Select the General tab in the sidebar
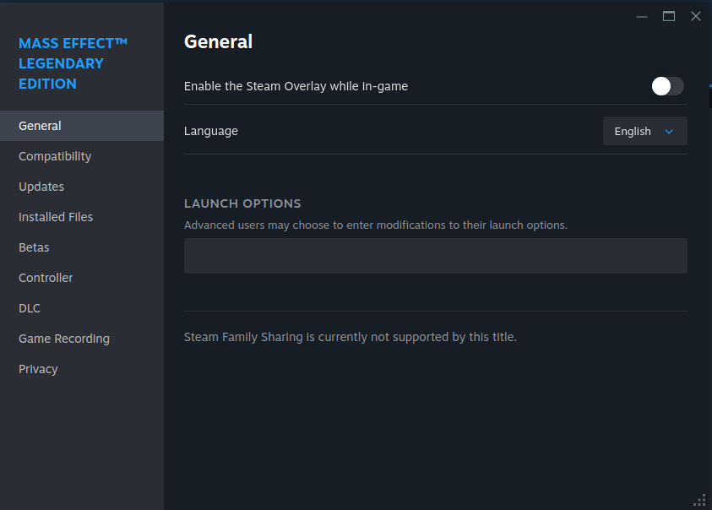Viewport: 712px width, 510px height. tap(82, 126)
